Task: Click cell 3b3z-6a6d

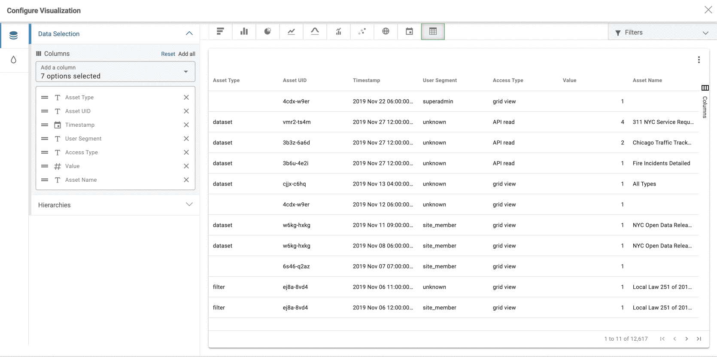Action: (296, 143)
